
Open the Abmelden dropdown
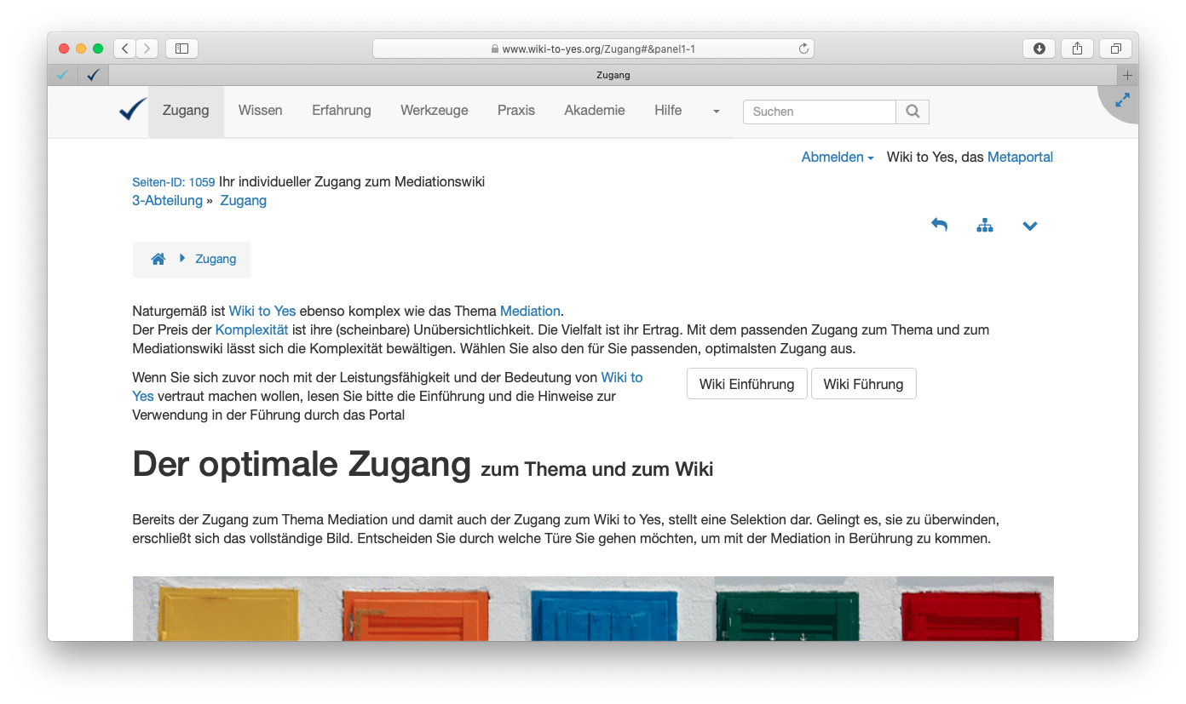tap(838, 157)
